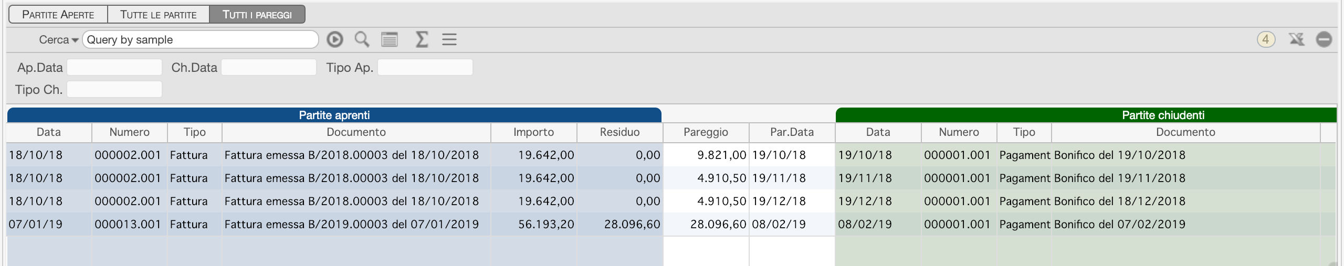The image size is (1344, 266).
Task: Switch to the Tutte le partite tab
Action: click(x=159, y=15)
